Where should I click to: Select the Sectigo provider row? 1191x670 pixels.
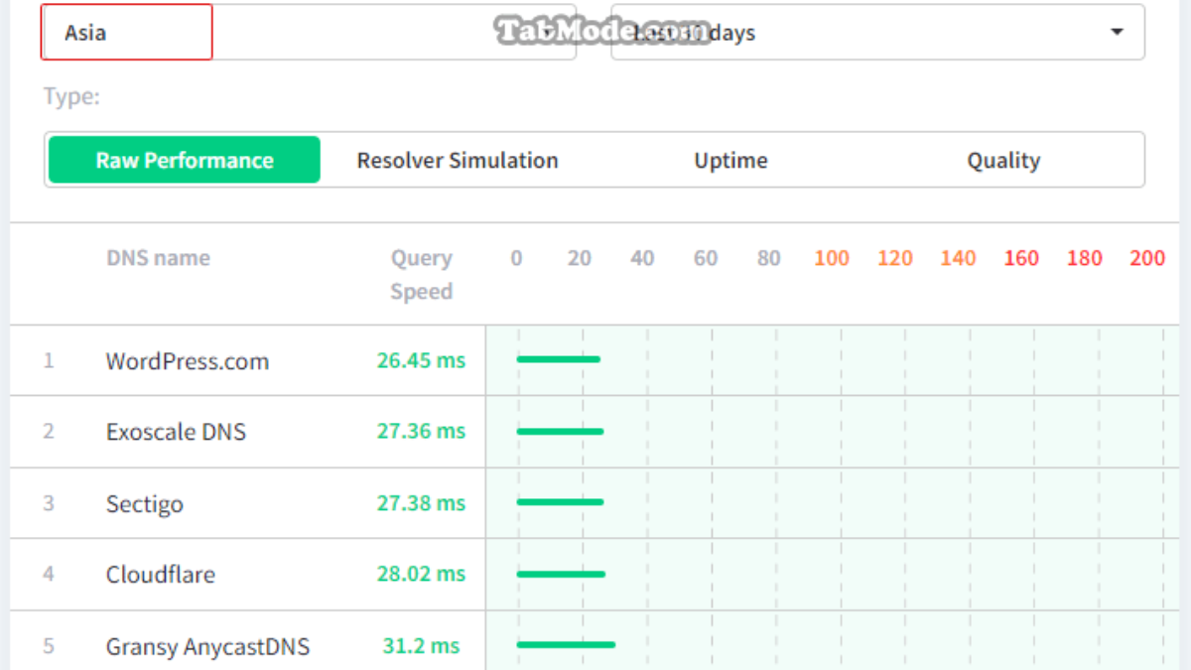coord(145,503)
